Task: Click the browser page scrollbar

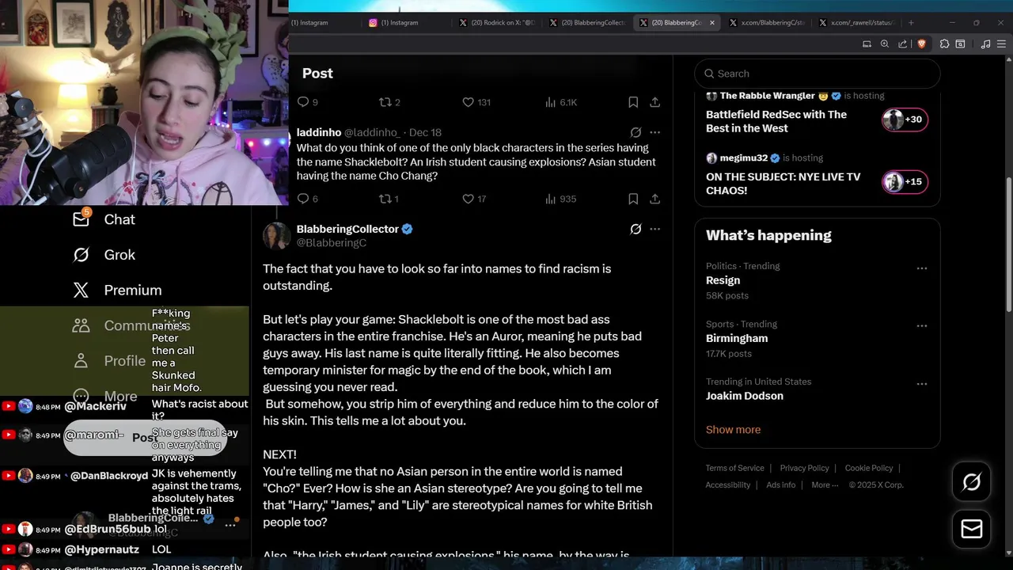Action: point(1009,245)
